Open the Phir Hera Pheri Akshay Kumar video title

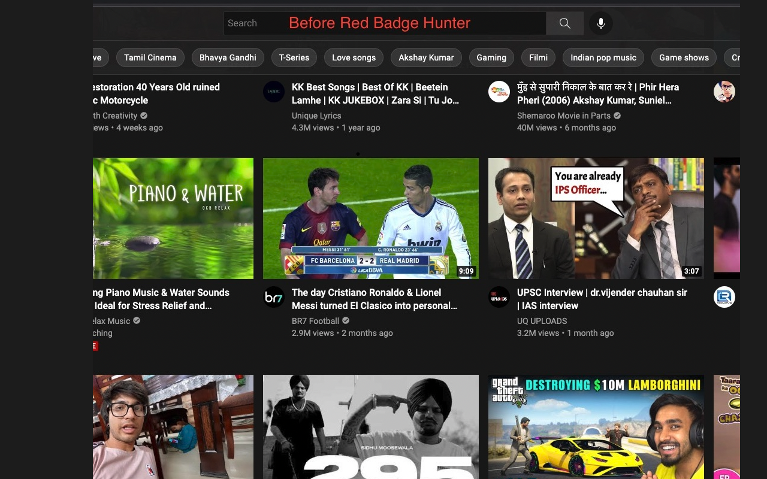[x=598, y=94]
